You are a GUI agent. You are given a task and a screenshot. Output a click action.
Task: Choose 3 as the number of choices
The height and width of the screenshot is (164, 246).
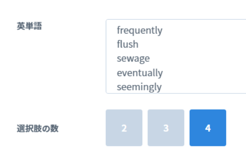point(166,128)
